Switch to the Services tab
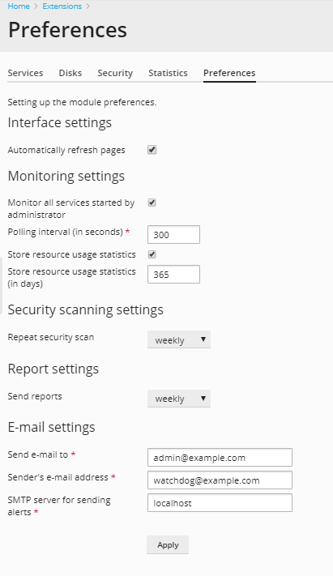The height and width of the screenshot is (576, 333). 25,73
